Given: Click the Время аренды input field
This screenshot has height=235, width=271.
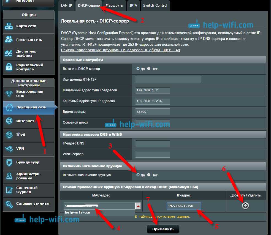Looking at the screenshot, I should 153,112.
